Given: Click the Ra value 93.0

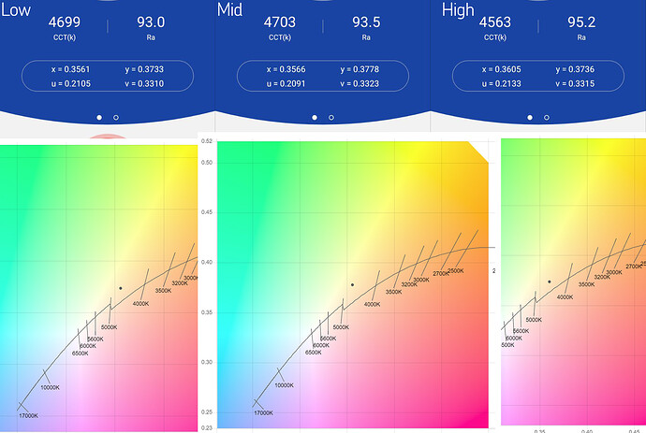Looking at the screenshot, I should tap(151, 22).
